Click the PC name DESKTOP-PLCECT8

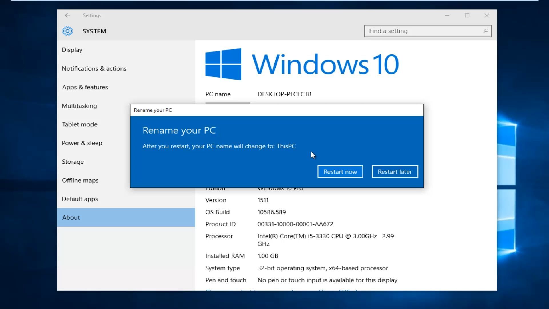tap(284, 94)
